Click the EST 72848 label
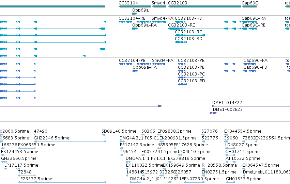290x184 pixels. click(x=25, y=172)
